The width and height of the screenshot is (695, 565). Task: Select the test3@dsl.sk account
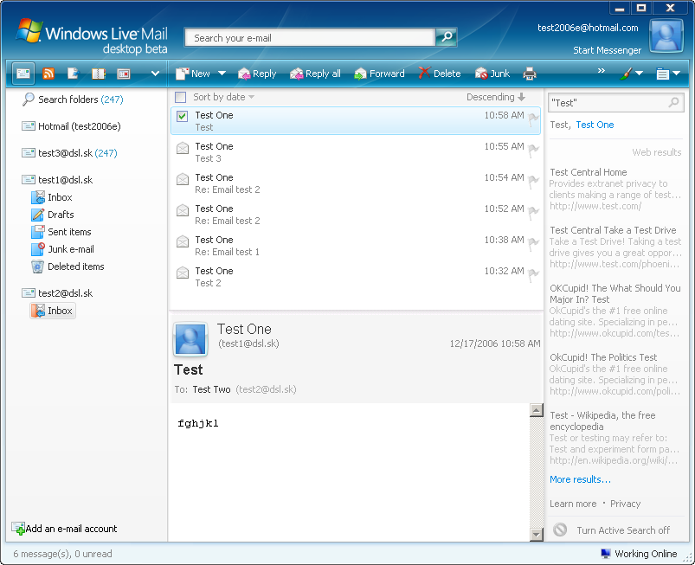(x=69, y=153)
